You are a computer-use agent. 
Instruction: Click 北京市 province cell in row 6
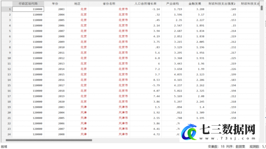click(x=109, y=36)
